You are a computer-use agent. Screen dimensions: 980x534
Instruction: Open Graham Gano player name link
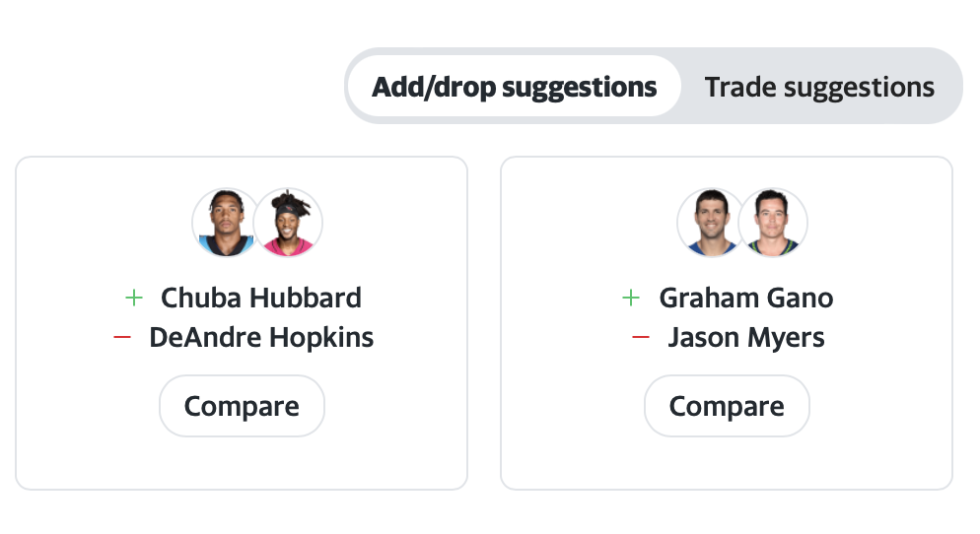point(746,298)
